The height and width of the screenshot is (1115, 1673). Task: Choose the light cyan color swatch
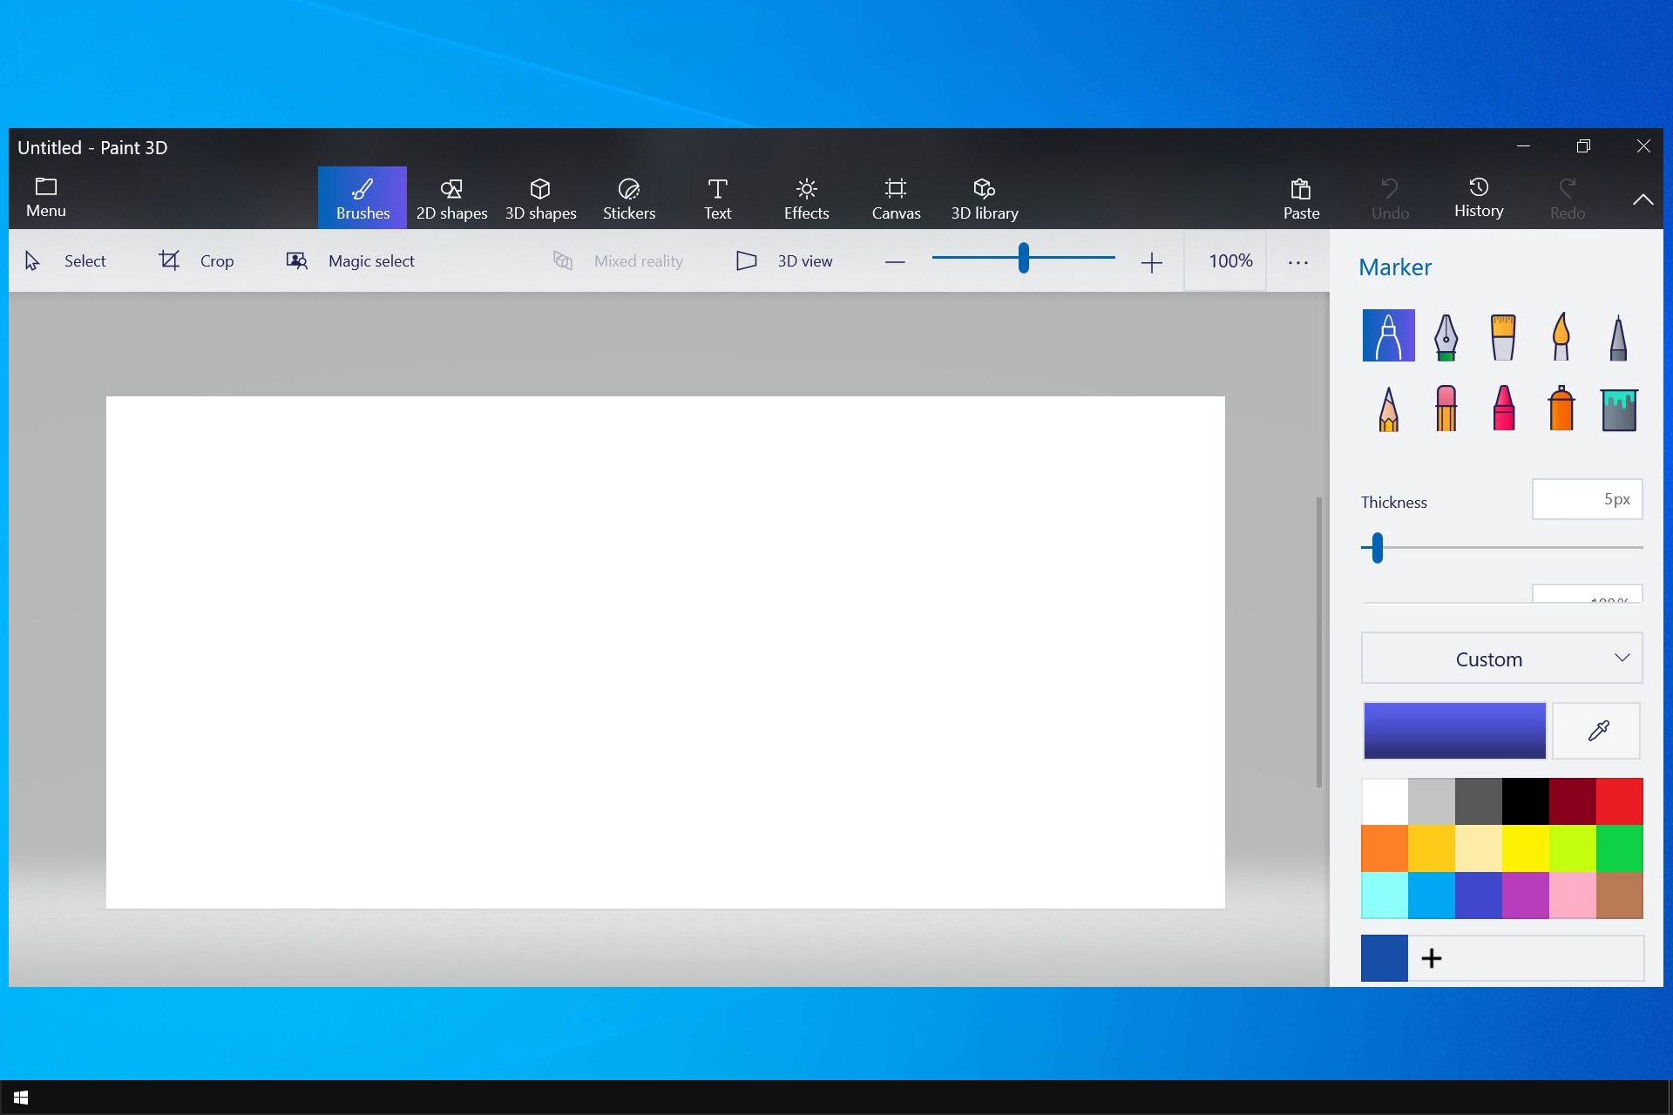point(1385,895)
